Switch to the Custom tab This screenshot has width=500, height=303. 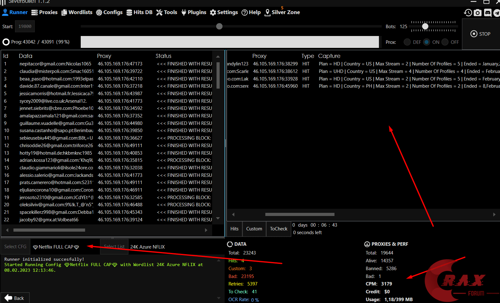tap(254, 229)
